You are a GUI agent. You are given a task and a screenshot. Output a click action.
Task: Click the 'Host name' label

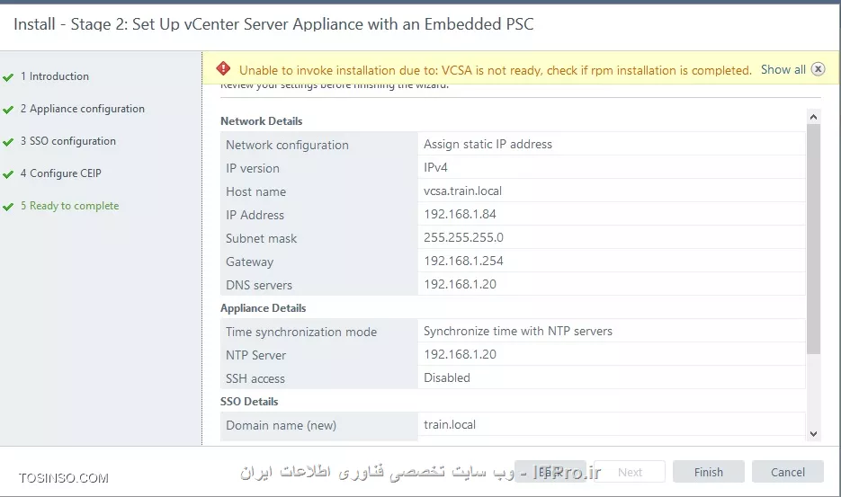255,192
